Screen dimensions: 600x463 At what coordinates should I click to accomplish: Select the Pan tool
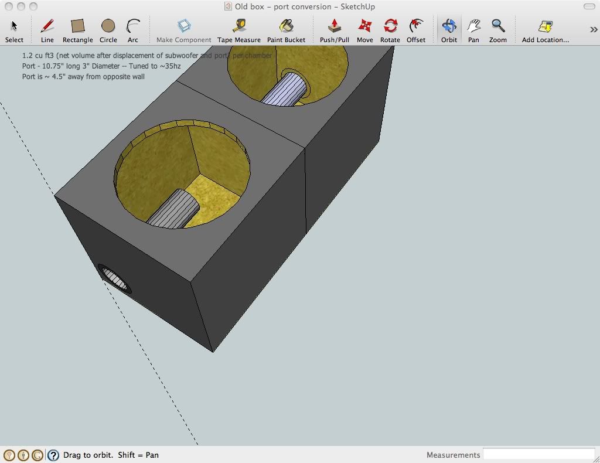point(473,25)
